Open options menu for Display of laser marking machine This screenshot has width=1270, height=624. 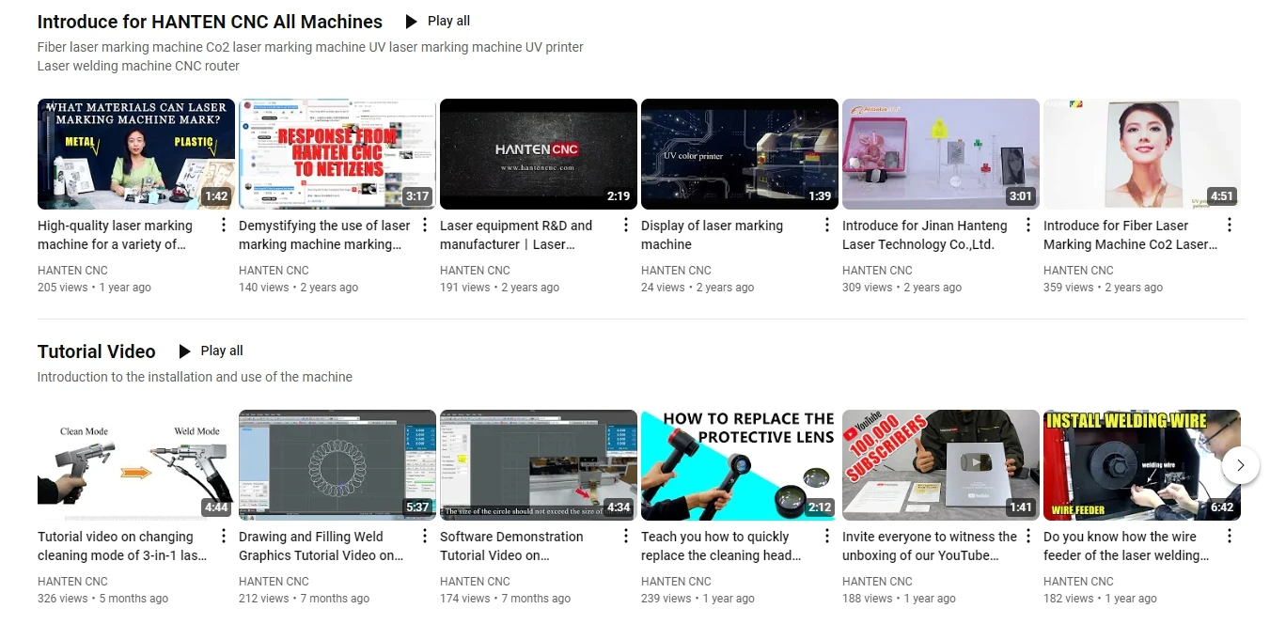pos(826,226)
